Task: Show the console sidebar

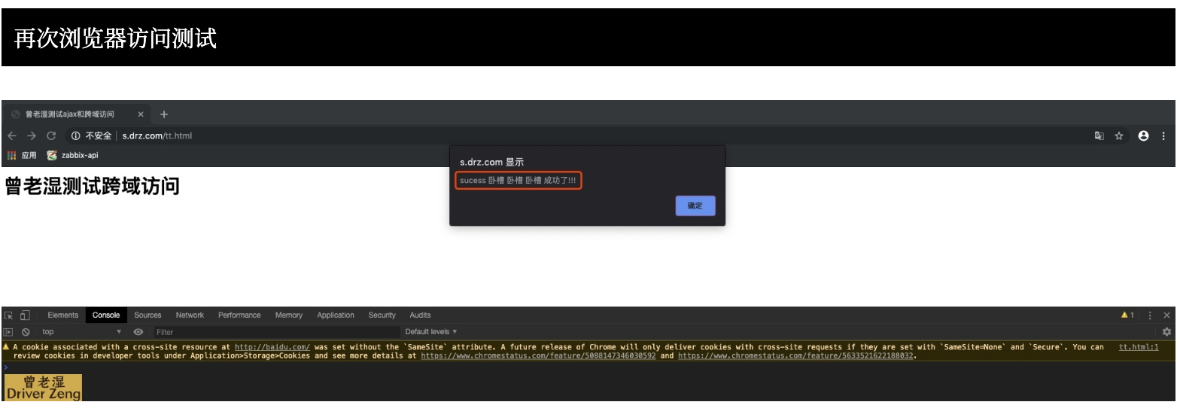Action: coord(9,332)
